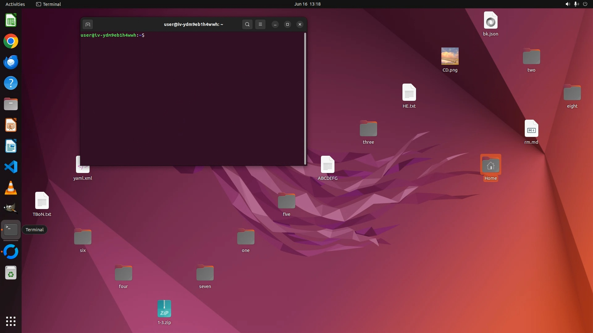The image size is (593, 333).
Task: Open Visual Studio Code from dock
Action: tap(11, 167)
